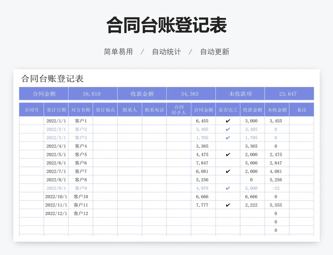The height and width of the screenshot is (255, 333).
Task: Click date cell 2022/2/1
Action: (x=56, y=129)
